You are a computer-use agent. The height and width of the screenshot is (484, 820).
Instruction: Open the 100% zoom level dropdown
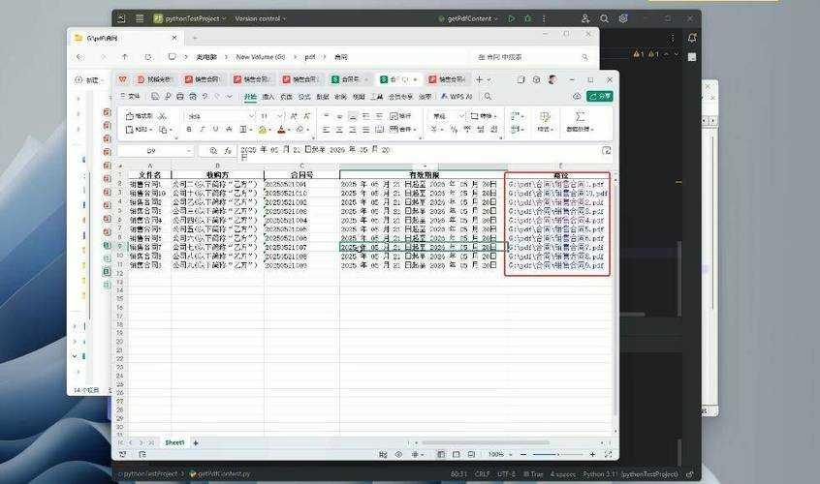(x=499, y=455)
